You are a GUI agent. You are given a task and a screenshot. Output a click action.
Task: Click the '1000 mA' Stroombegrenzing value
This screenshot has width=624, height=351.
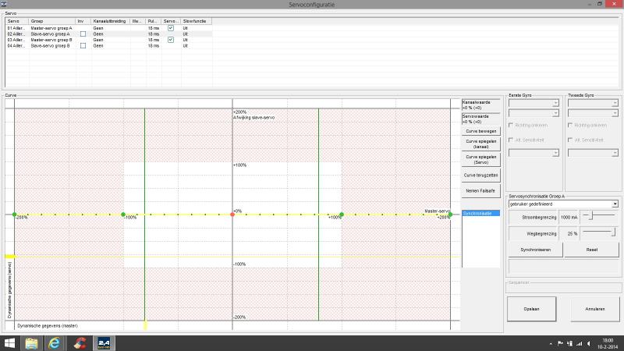click(569, 218)
